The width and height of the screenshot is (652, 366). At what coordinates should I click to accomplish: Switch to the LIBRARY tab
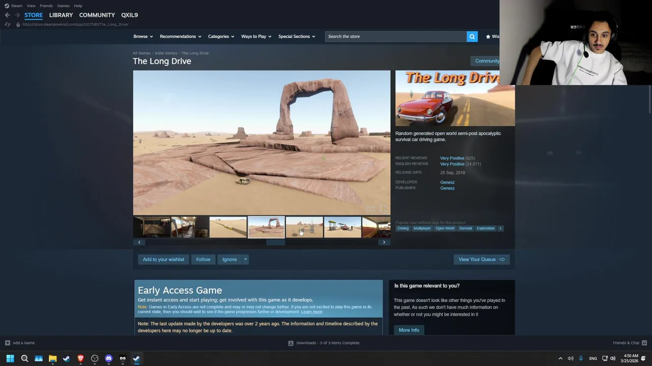point(61,15)
